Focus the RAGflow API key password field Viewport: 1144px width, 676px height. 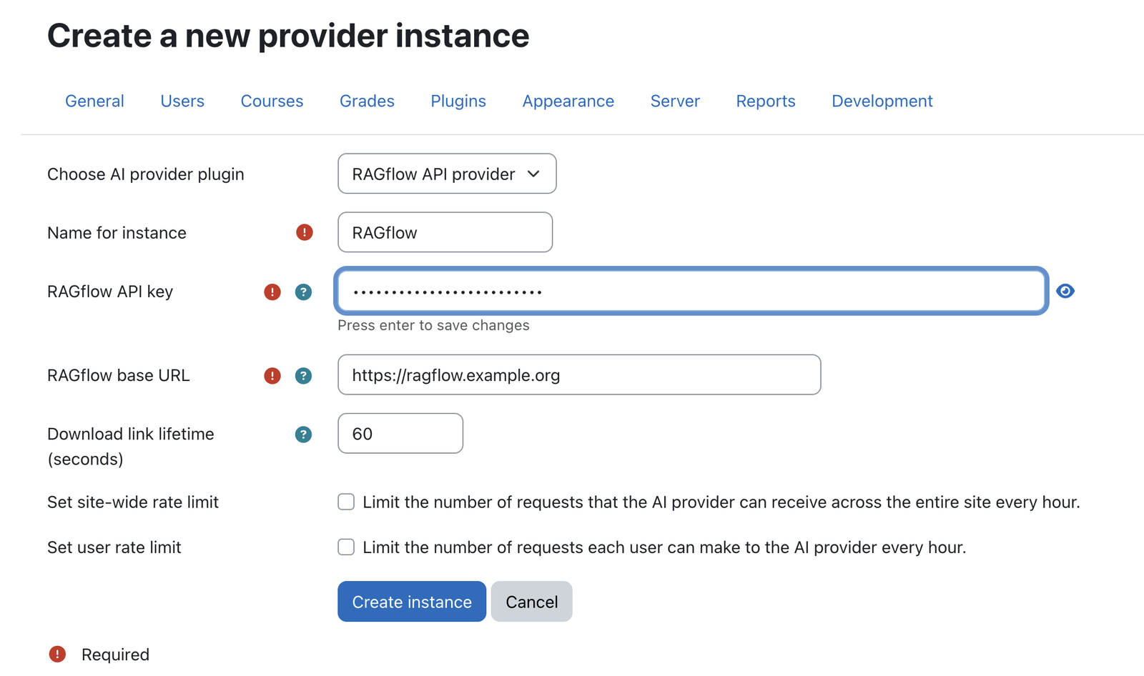click(x=691, y=291)
